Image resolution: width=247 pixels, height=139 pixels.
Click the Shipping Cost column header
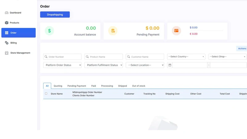tap(172, 94)
